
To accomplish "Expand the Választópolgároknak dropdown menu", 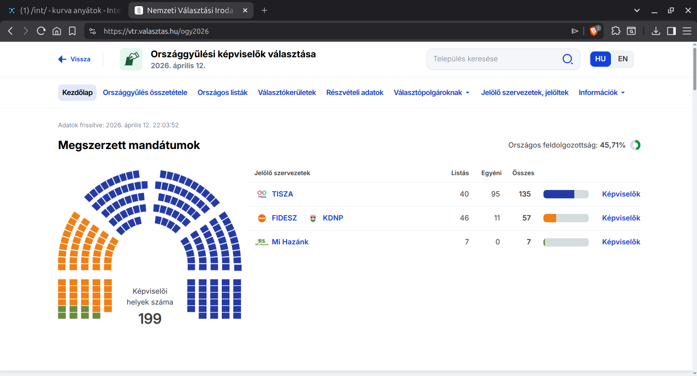I will tap(432, 93).
